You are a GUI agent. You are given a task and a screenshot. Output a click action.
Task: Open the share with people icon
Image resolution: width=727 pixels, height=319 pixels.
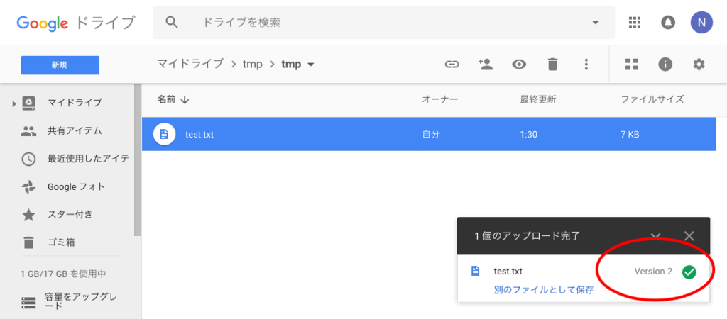coord(485,65)
